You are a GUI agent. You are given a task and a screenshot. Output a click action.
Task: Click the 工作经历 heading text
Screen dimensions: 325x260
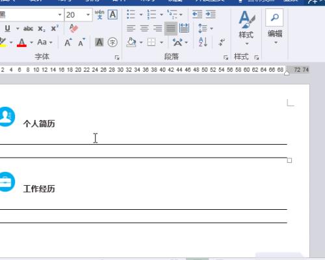point(39,189)
